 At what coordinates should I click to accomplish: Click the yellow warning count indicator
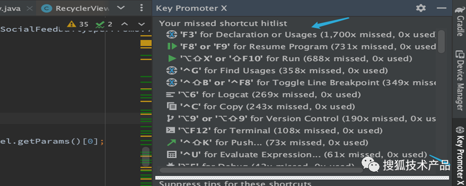(x=78, y=24)
